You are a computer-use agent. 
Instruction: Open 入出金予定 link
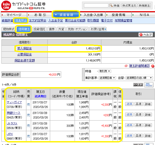tap(56, 20)
